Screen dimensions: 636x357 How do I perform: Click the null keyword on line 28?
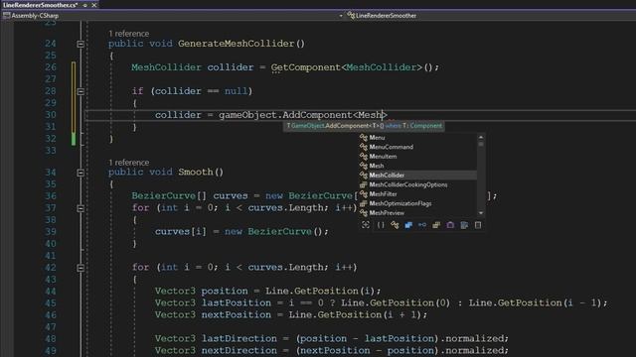tap(237, 91)
